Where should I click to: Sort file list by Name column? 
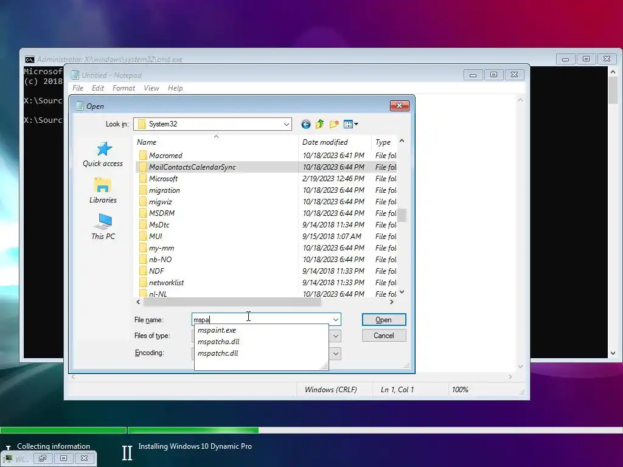point(216,142)
